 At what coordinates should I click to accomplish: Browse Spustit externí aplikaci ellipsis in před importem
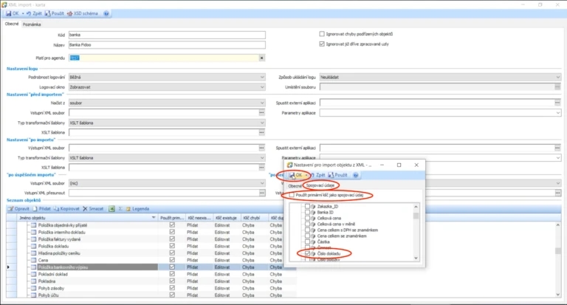[557, 103]
